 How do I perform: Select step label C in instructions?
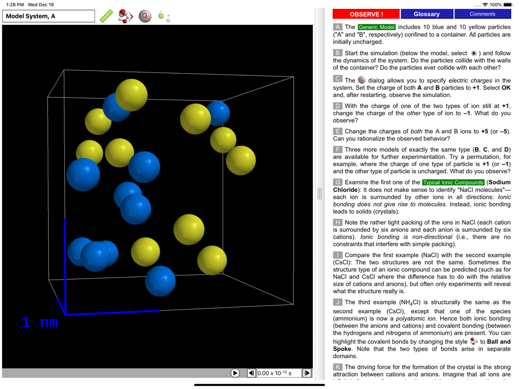click(337, 79)
